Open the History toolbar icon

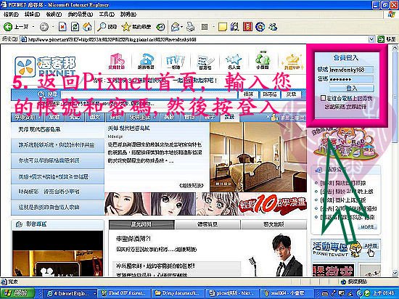point(160,27)
